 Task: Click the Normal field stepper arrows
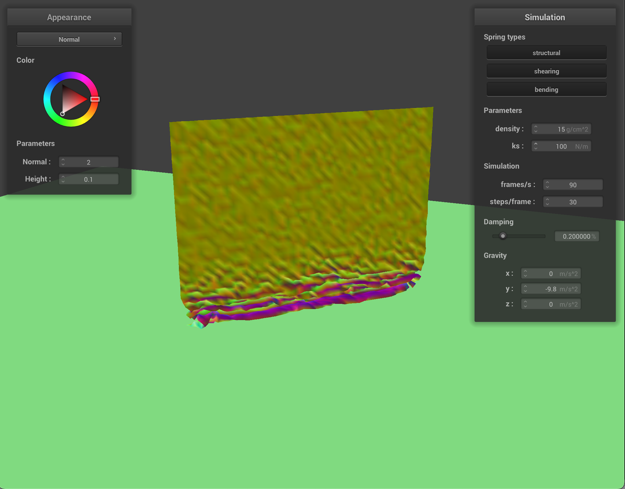pos(63,162)
